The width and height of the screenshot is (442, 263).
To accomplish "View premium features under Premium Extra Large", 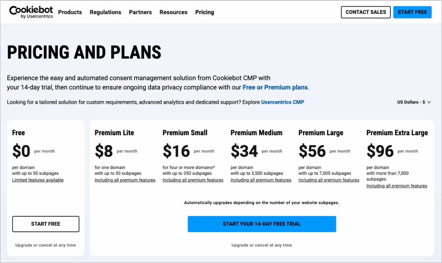I will (397, 186).
